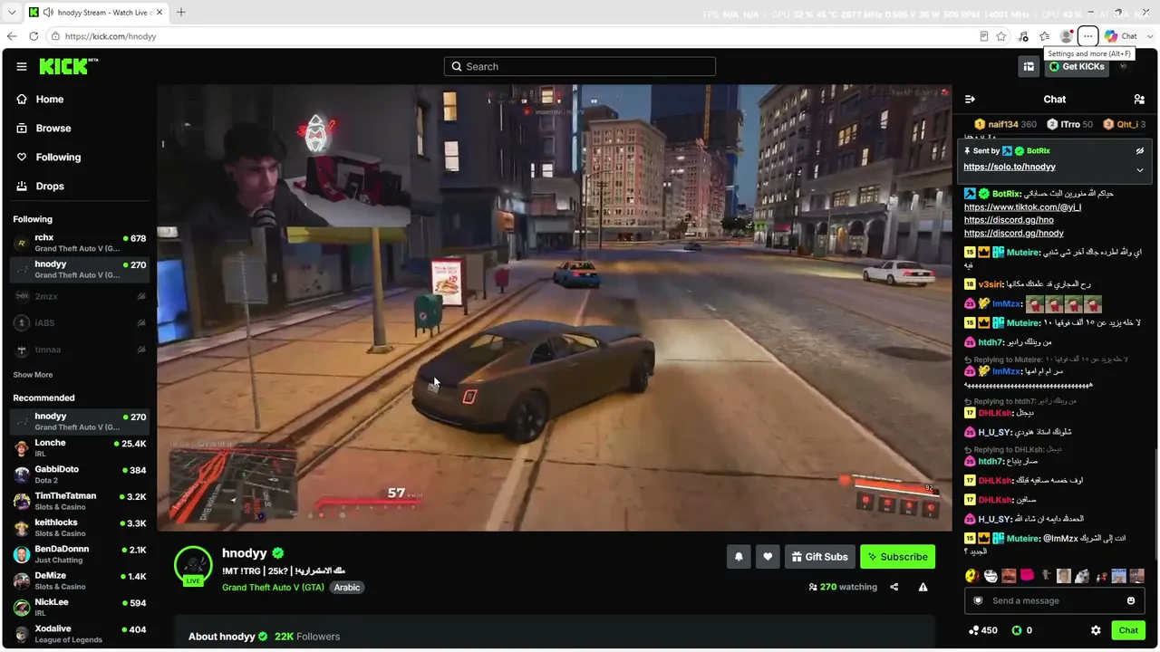Click the Send a message field

pyautogui.click(x=1054, y=600)
